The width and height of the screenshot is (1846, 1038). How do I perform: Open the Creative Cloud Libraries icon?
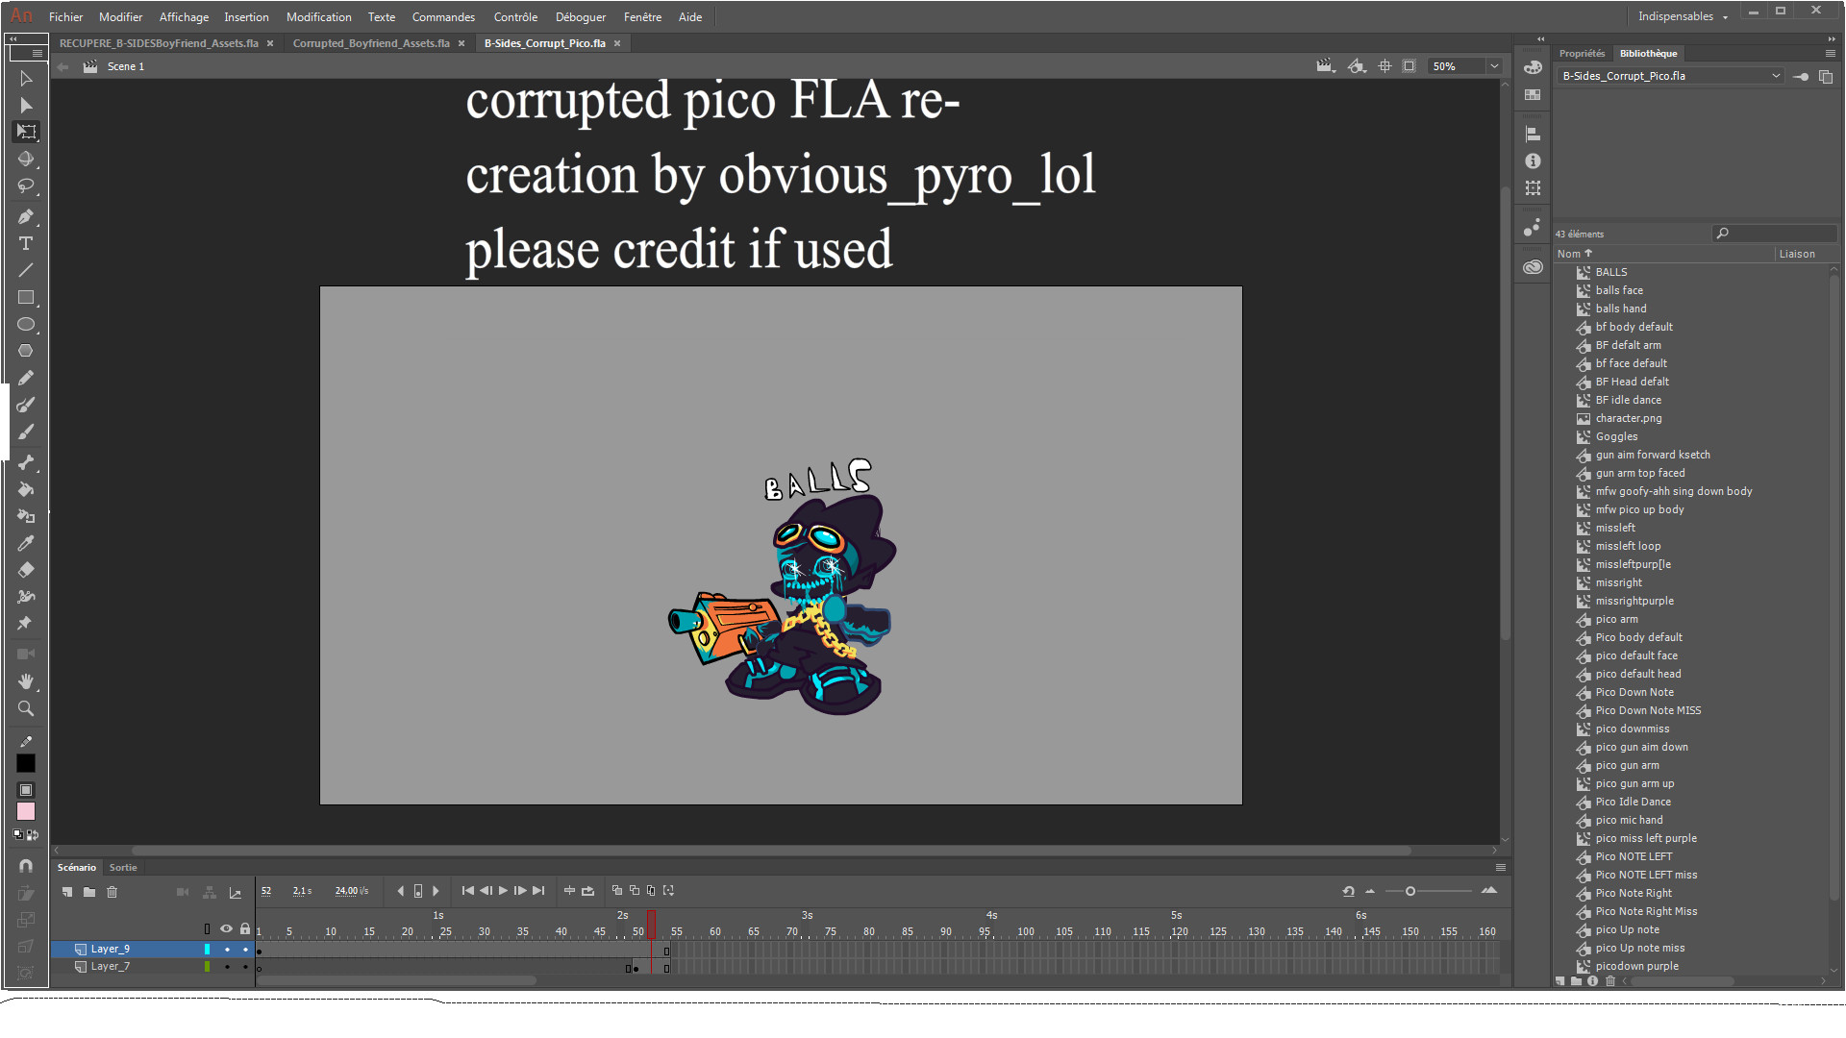1533,267
